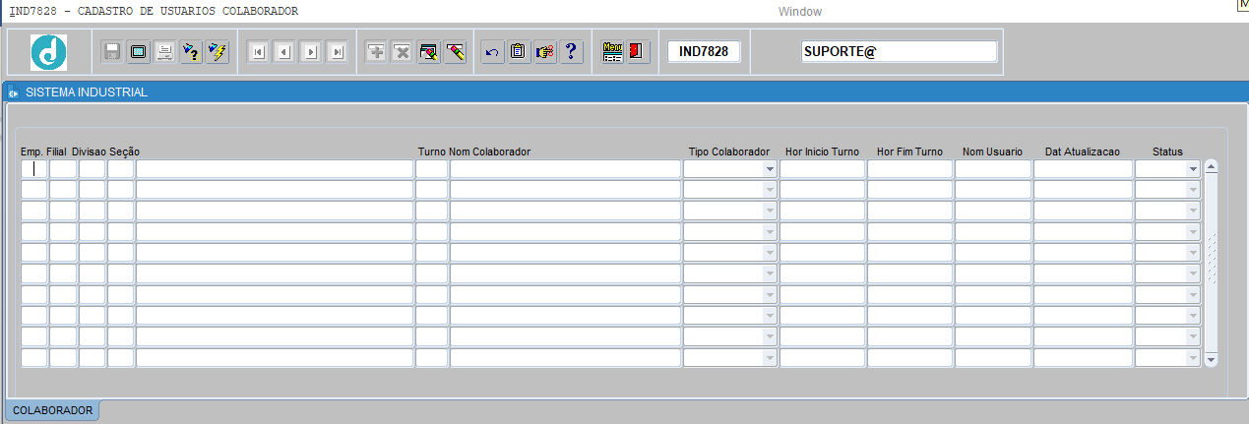Screen dimensions: 1249x424
Task: Click the Print toolbar icon
Action: (x=165, y=51)
